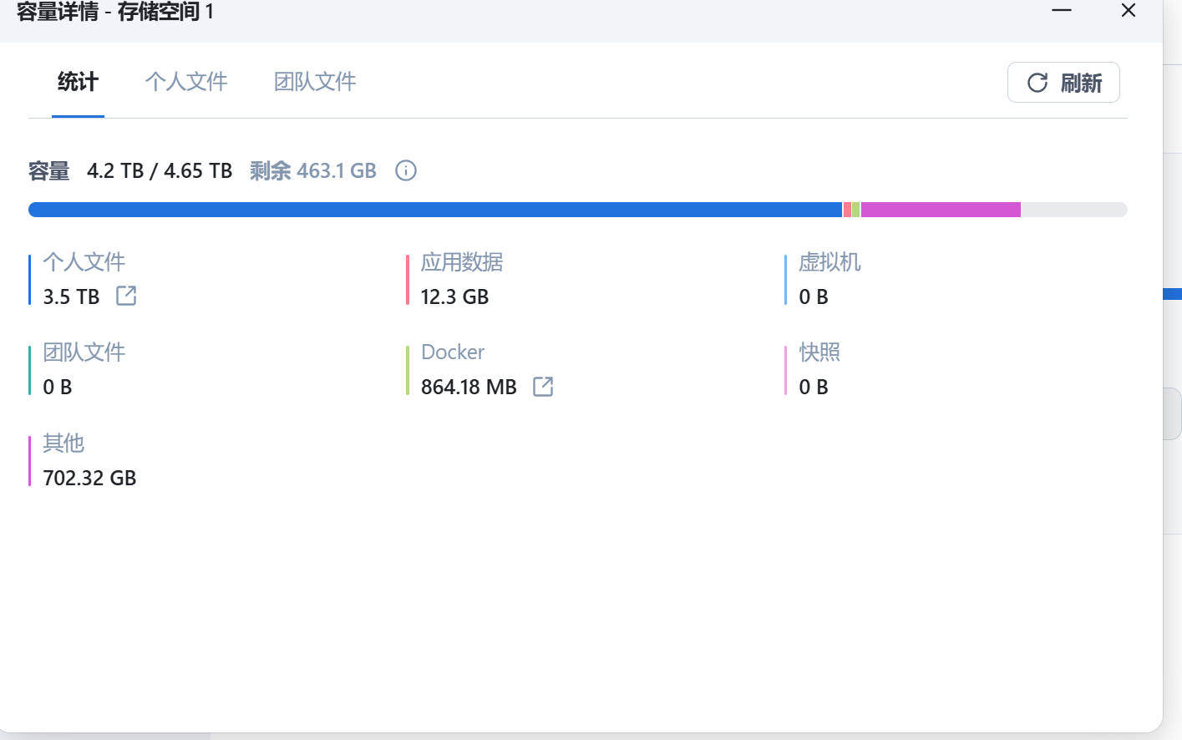1182x740 pixels.
Task: Minimize the capacity details window
Action: pos(1061,11)
